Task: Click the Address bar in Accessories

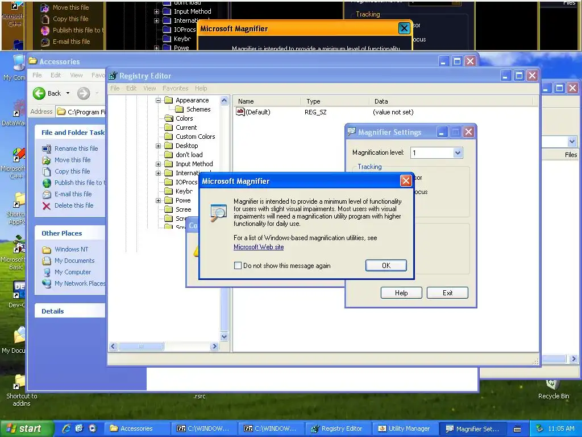Action: click(x=81, y=112)
